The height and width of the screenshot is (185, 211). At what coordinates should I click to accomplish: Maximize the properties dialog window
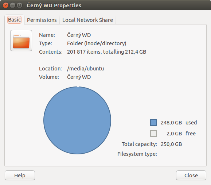pos(20,5)
